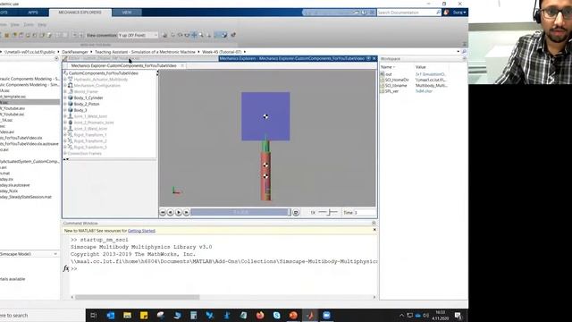The height and width of the screenshot is (322, 572).
Task: Expand Rigid_Transform_1 tree node
Action: (65, 135)
